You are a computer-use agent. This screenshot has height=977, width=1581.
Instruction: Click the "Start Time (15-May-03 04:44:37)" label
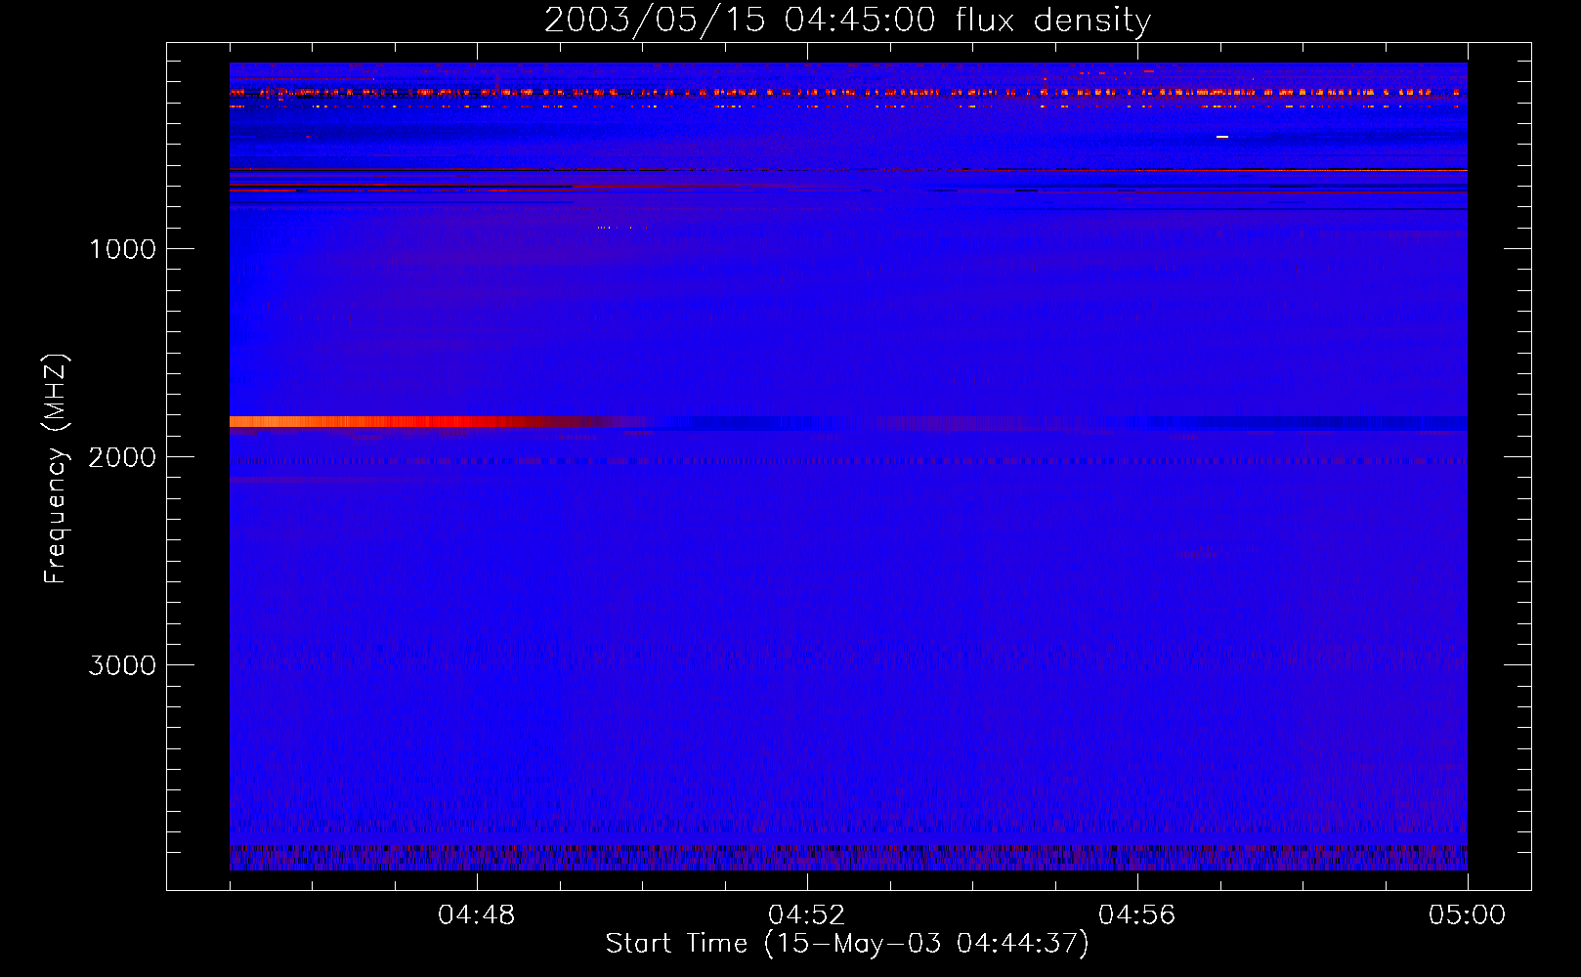[x=847, y=944]
